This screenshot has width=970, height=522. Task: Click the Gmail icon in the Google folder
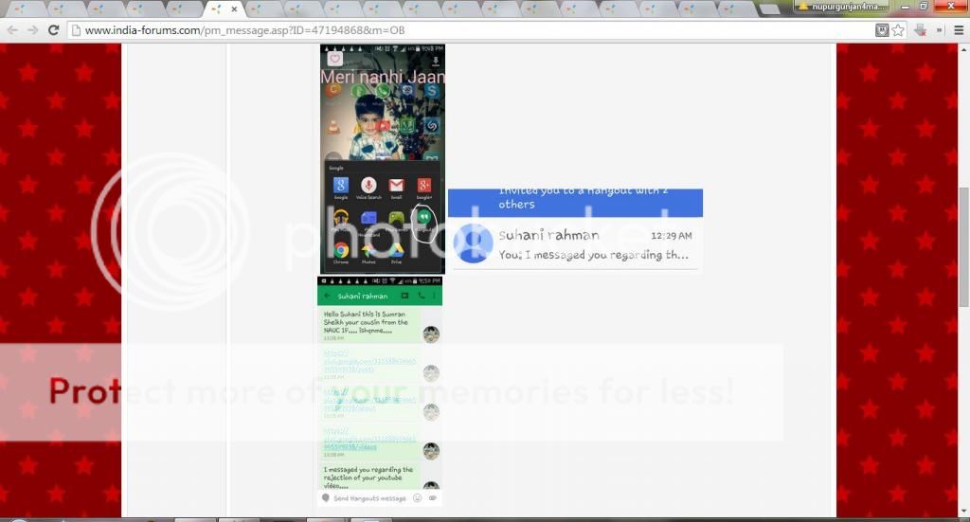click(397, 186)
